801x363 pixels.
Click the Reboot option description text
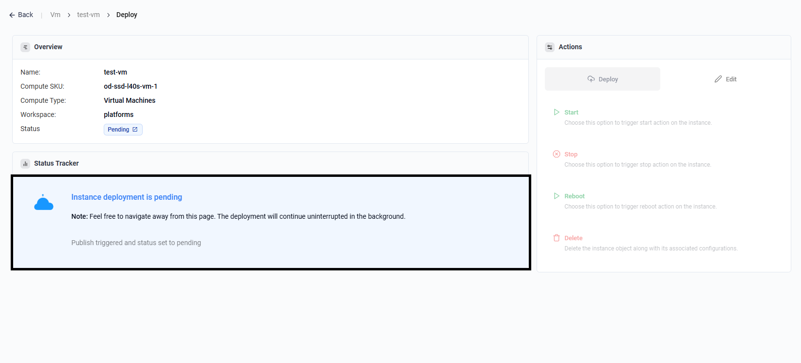640,207
